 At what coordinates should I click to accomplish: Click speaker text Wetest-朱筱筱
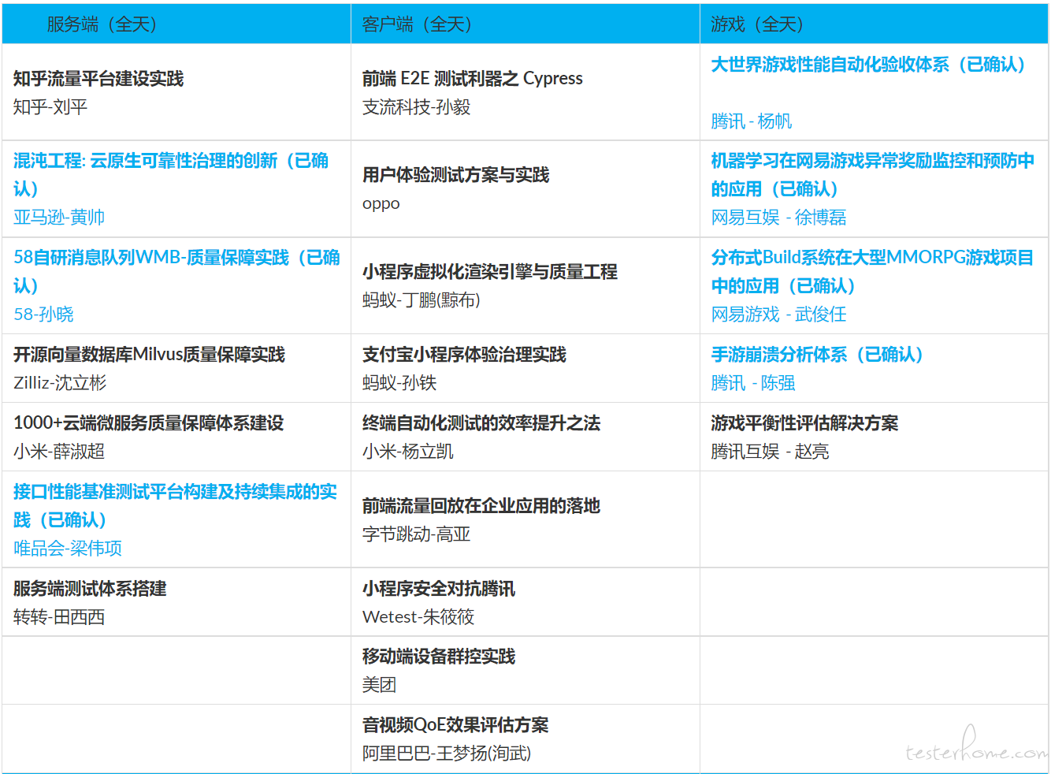pos(418,617)
